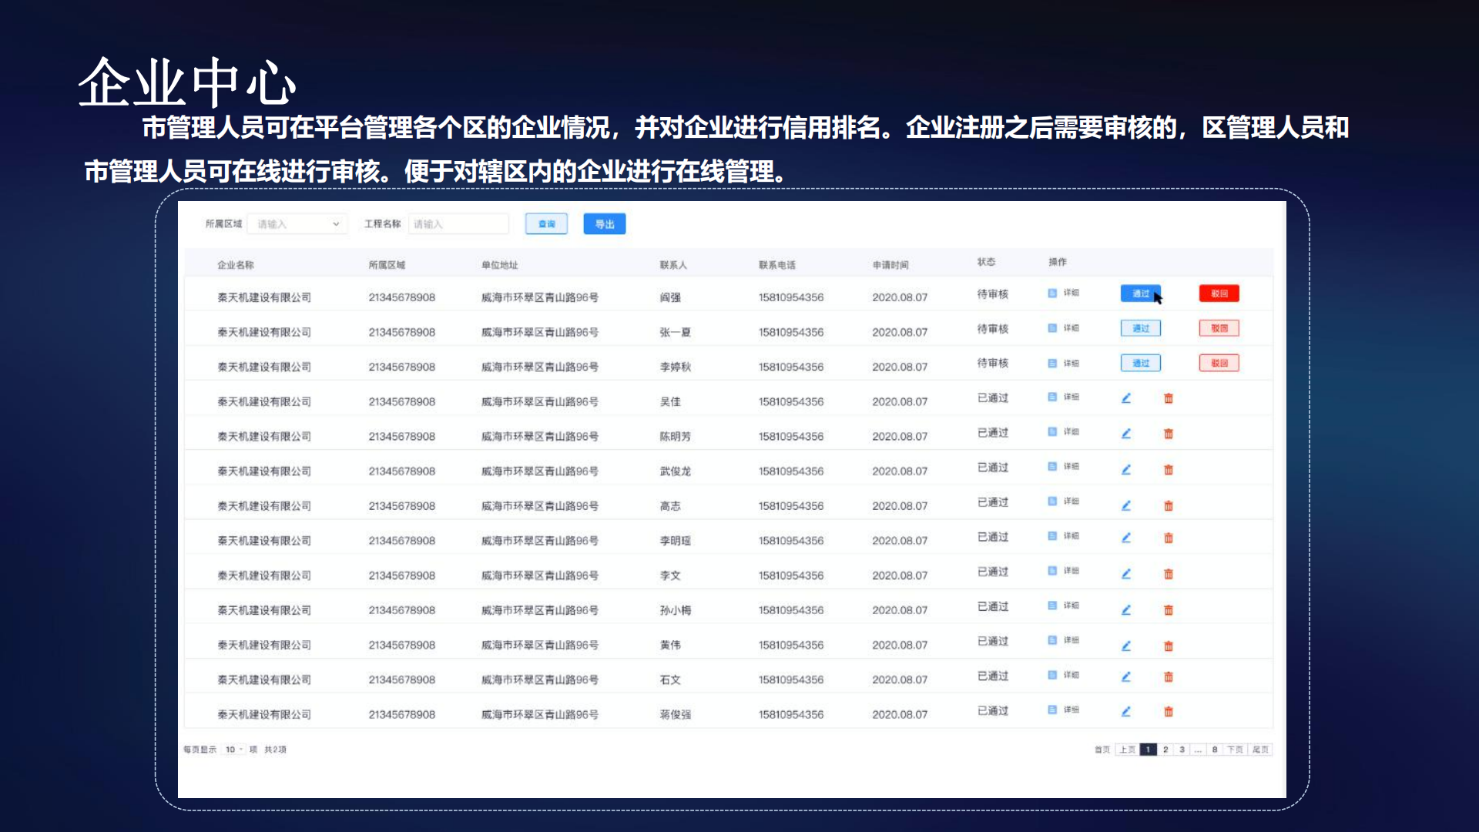Open details icon for contact 李文

[x=1052, y=570]
